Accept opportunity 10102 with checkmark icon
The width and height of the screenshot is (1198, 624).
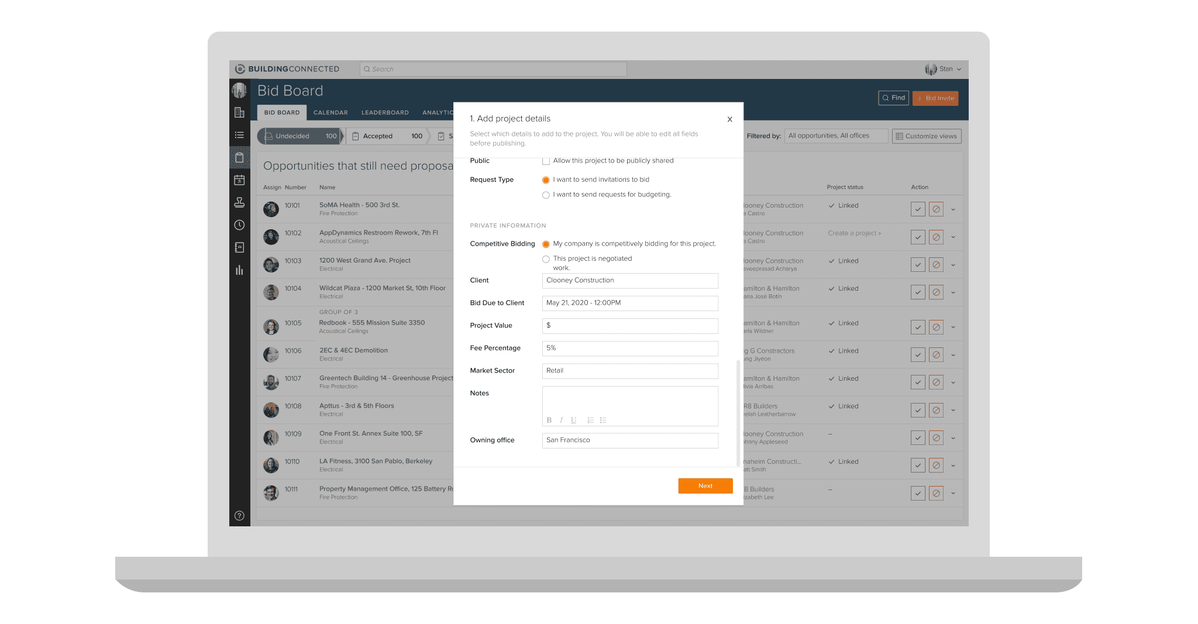pos(918,237)
